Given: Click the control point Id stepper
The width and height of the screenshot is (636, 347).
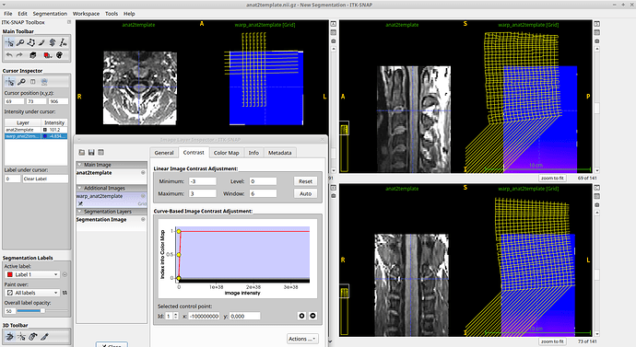Looking at the screenshot, I should pyautogui.click(x=176, y=316).
